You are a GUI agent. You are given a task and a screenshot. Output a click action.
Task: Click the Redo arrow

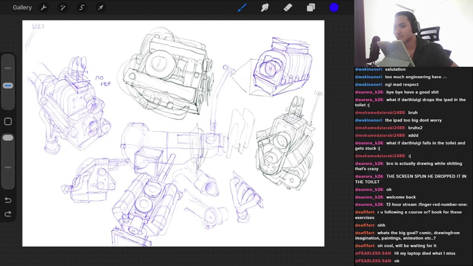8,214
